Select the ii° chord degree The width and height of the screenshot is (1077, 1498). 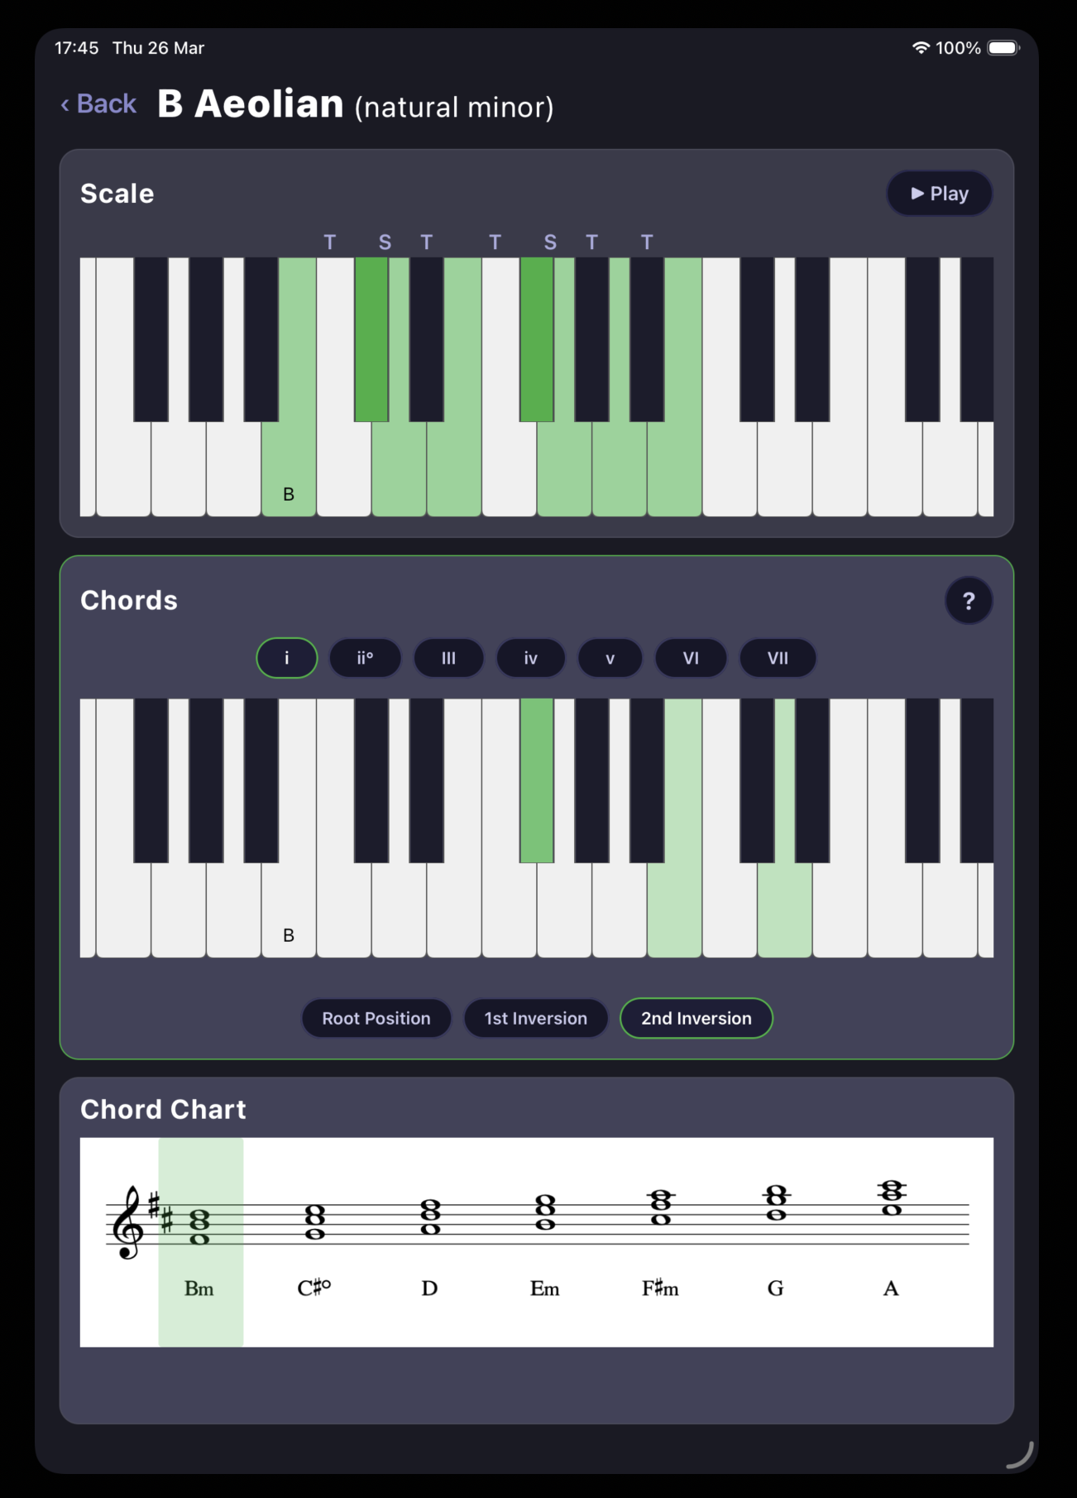click(x=365, y=658)
